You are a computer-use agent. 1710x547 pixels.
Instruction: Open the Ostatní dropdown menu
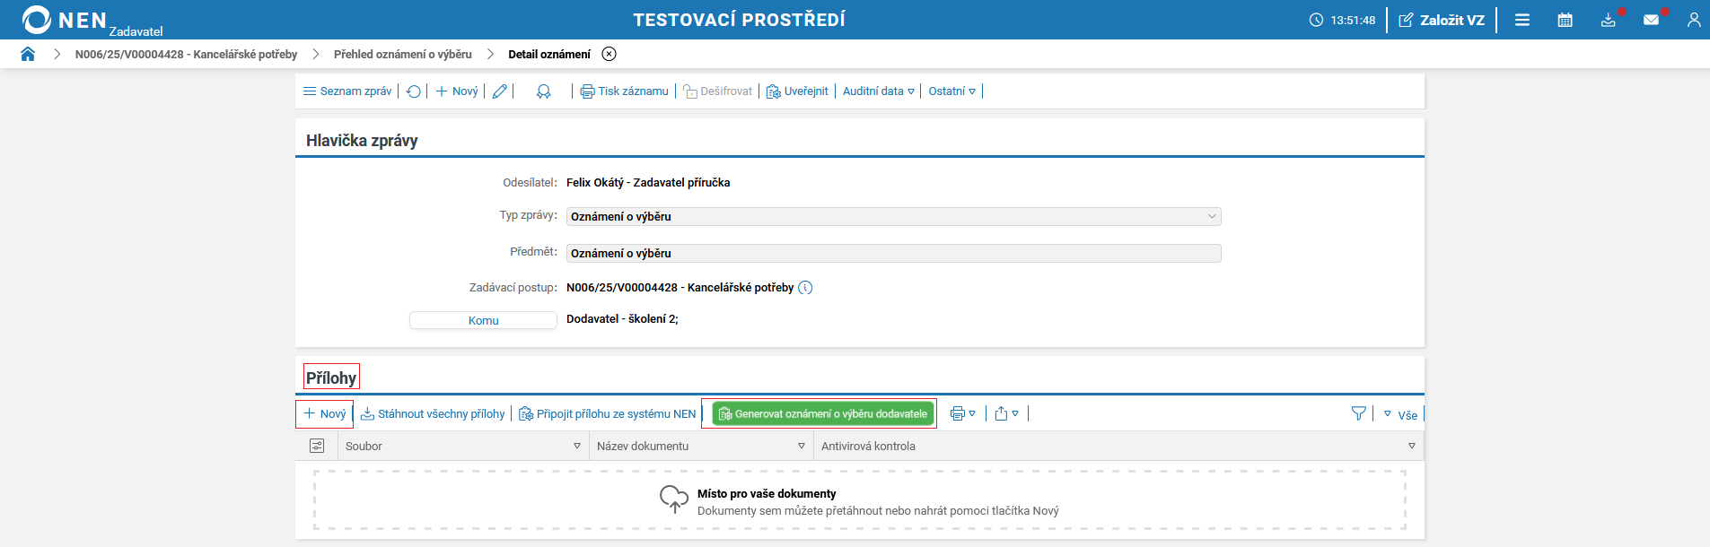click(x=951, y=91)
